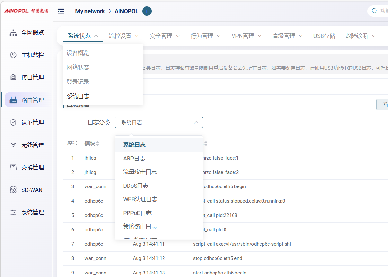Click the 无线管理 Wi-Fi icon
Viewport: 388px width, 277px height.
tap(13, 145)
